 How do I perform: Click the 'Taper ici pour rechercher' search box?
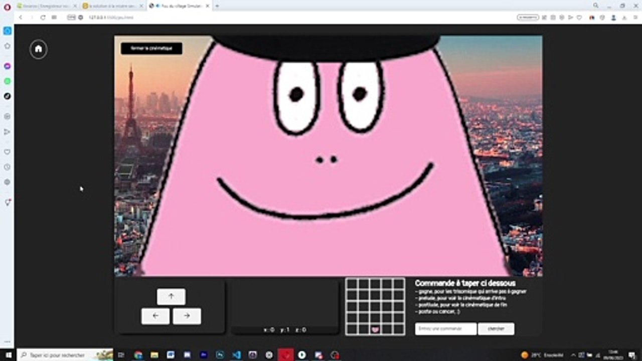[65, 355]
